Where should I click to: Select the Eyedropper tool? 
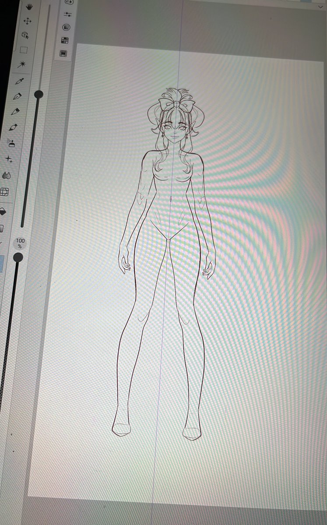tap(19, 81)
